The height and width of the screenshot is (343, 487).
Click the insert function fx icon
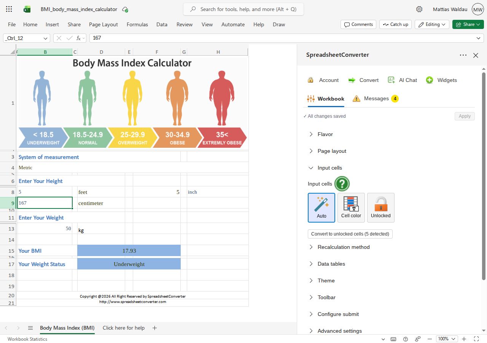pyautogui.click(x=79, y=38)
